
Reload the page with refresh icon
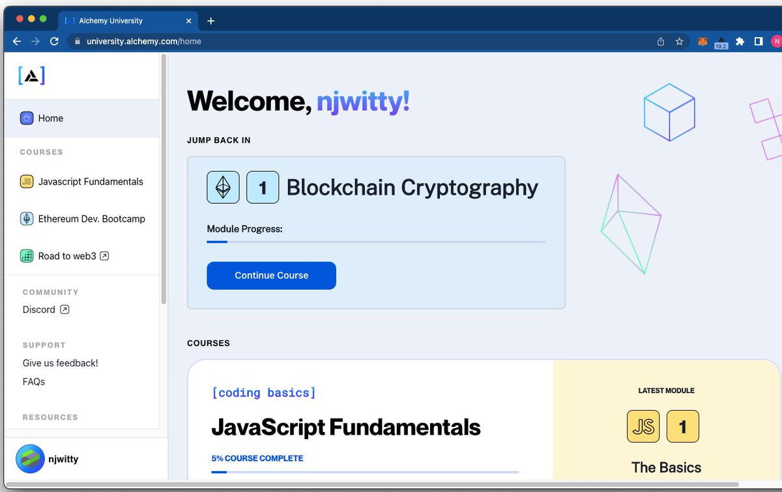pos(54,41)
